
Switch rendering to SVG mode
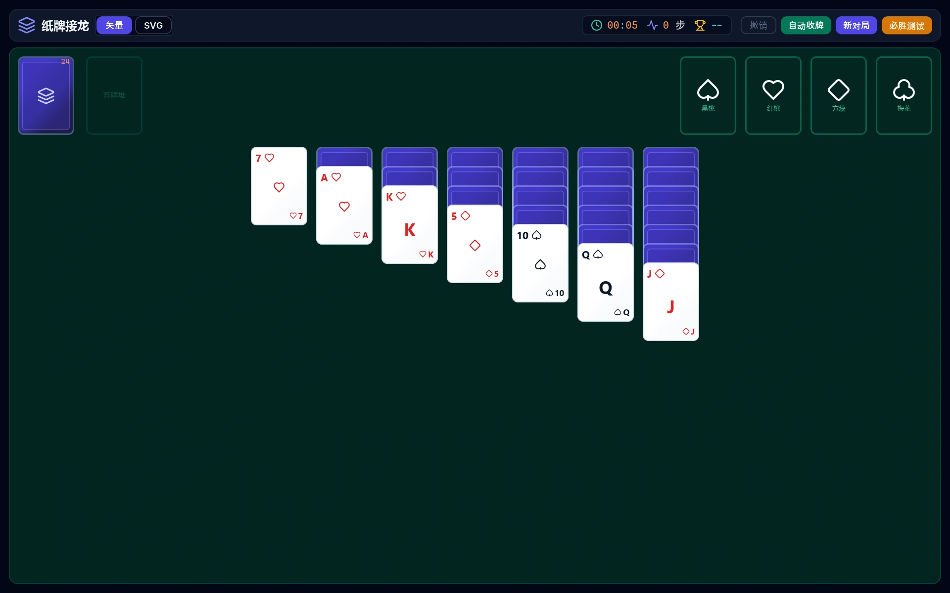(153, 25)
